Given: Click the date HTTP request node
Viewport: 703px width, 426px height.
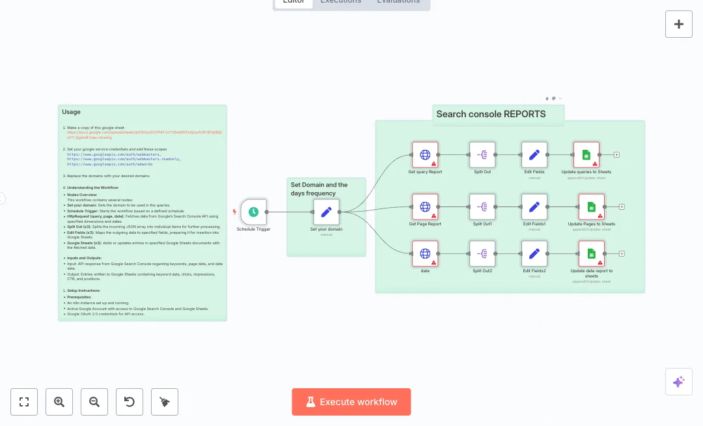Looking at the screenshot, I should coord(425,253).
